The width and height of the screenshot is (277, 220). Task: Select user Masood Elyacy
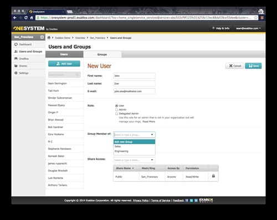coord(64,105)
